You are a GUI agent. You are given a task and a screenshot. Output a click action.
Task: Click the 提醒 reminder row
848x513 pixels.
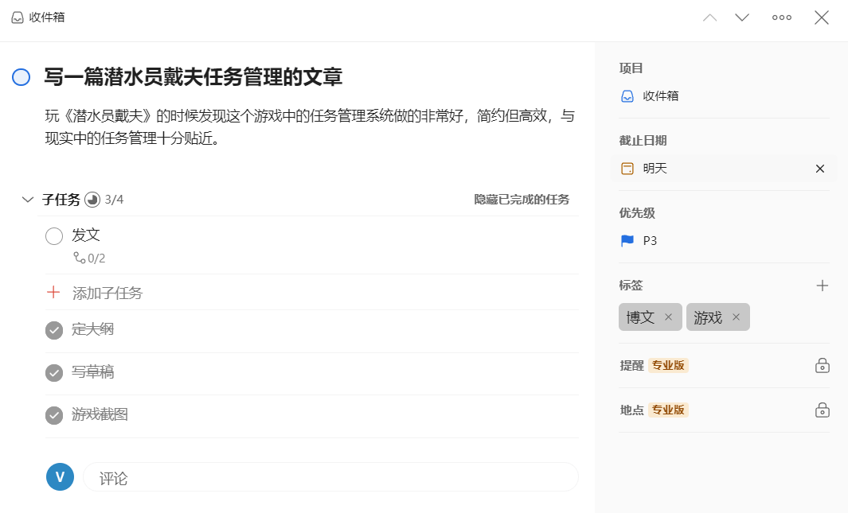point(724,366)
